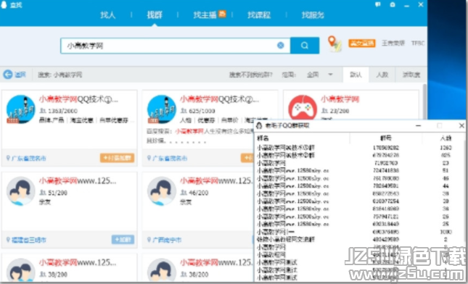Open group title on the 51/200 card
Image resolution: width=468 pixels, height=284 pixels.
[78, 181]
